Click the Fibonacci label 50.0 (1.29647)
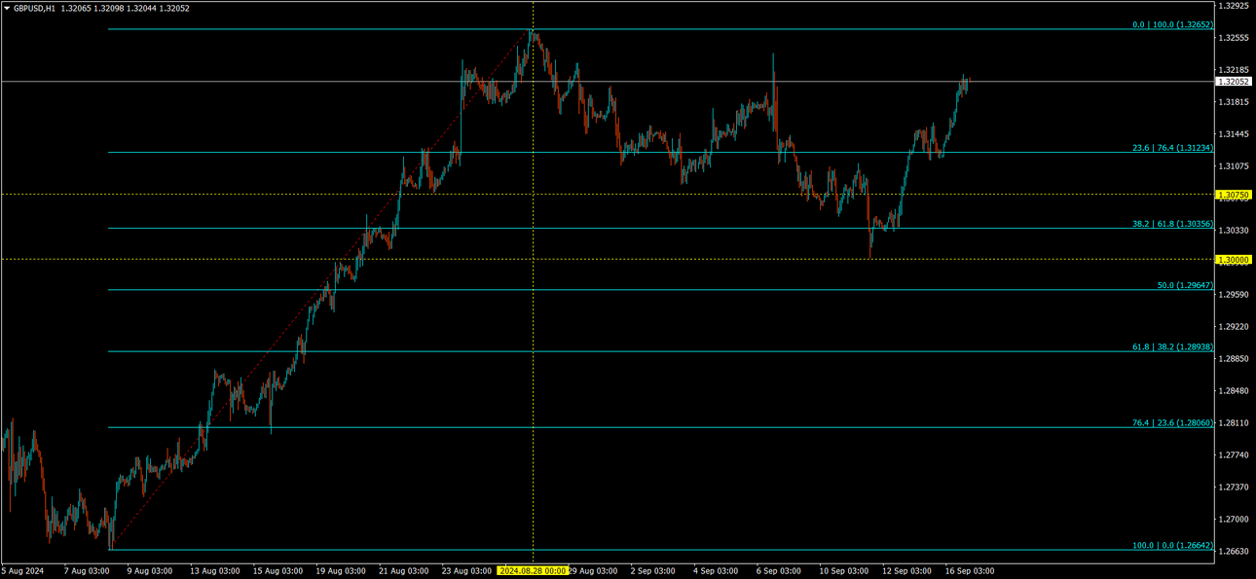This screenshot has width=1256, height=579. click(x=1185, y=284)
